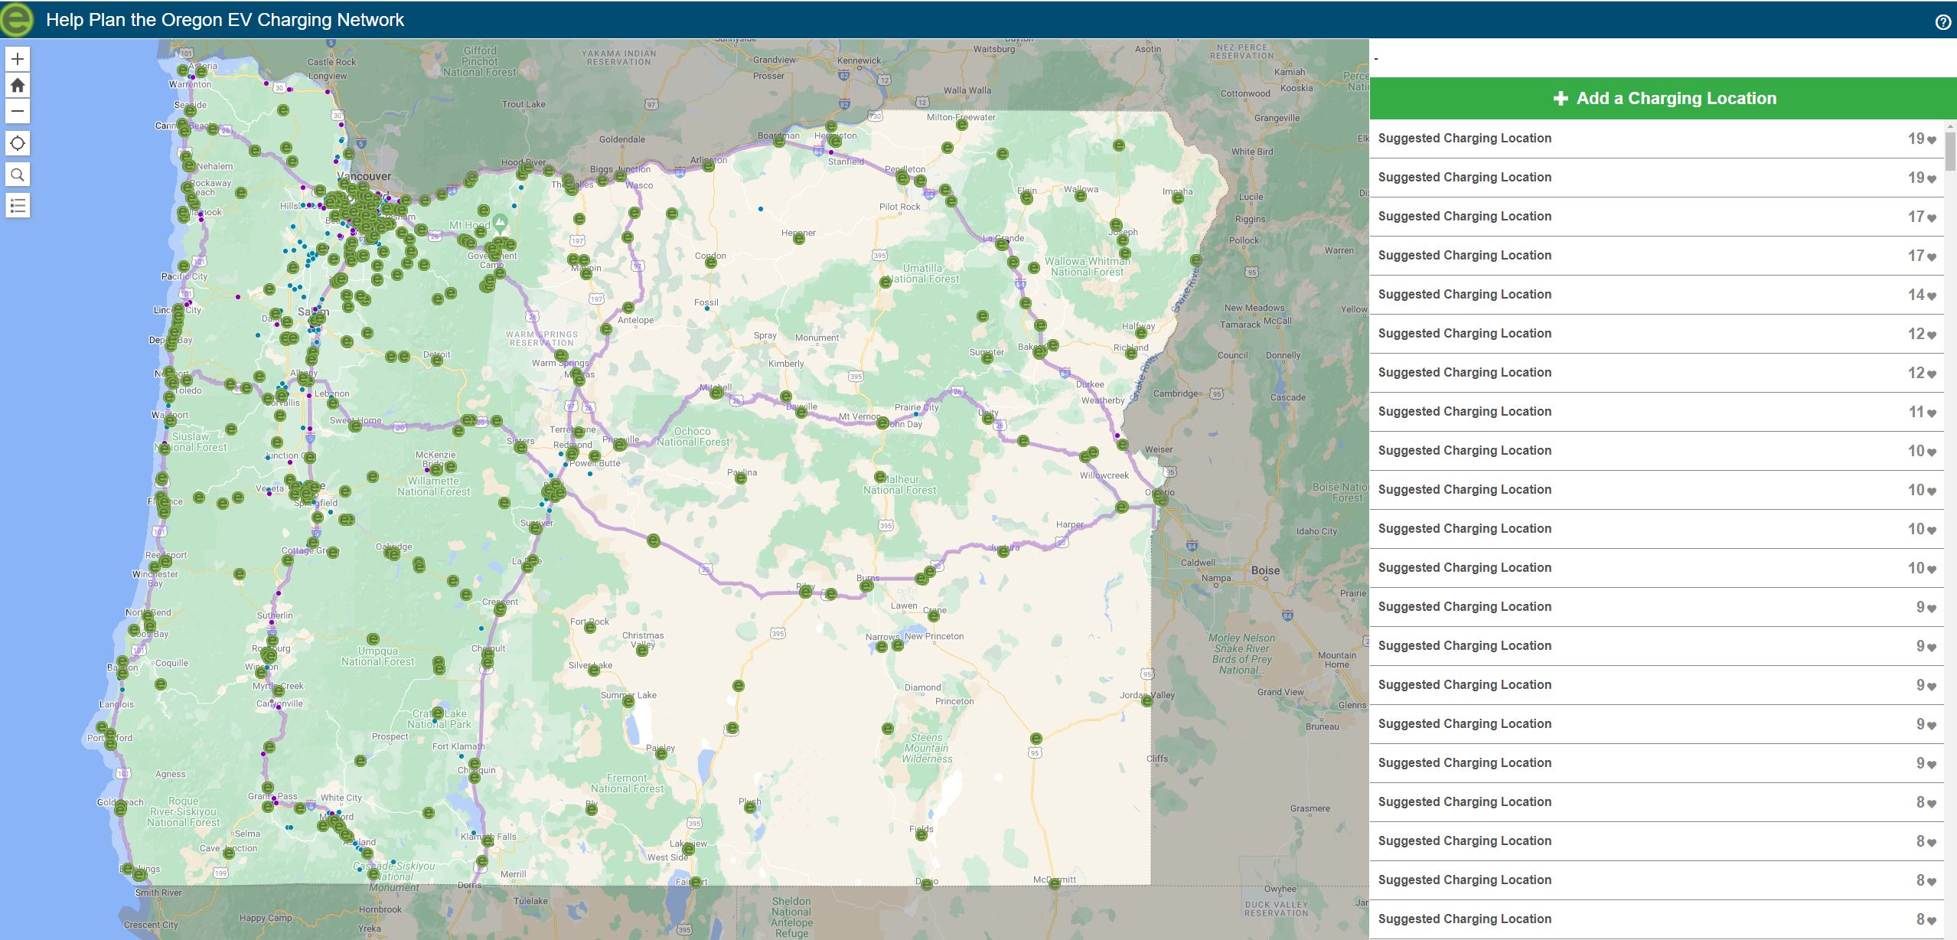Click the green e logo in header

(17, 19)
